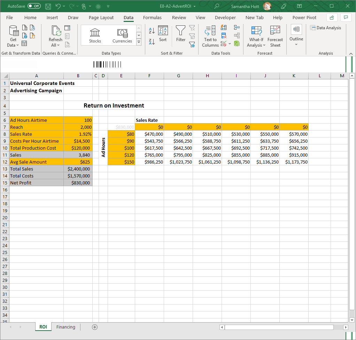Screen dimensions: 356x340
Task: Open the Financing sheet tab
Action: pyautogui.click(x=65, y=327)
